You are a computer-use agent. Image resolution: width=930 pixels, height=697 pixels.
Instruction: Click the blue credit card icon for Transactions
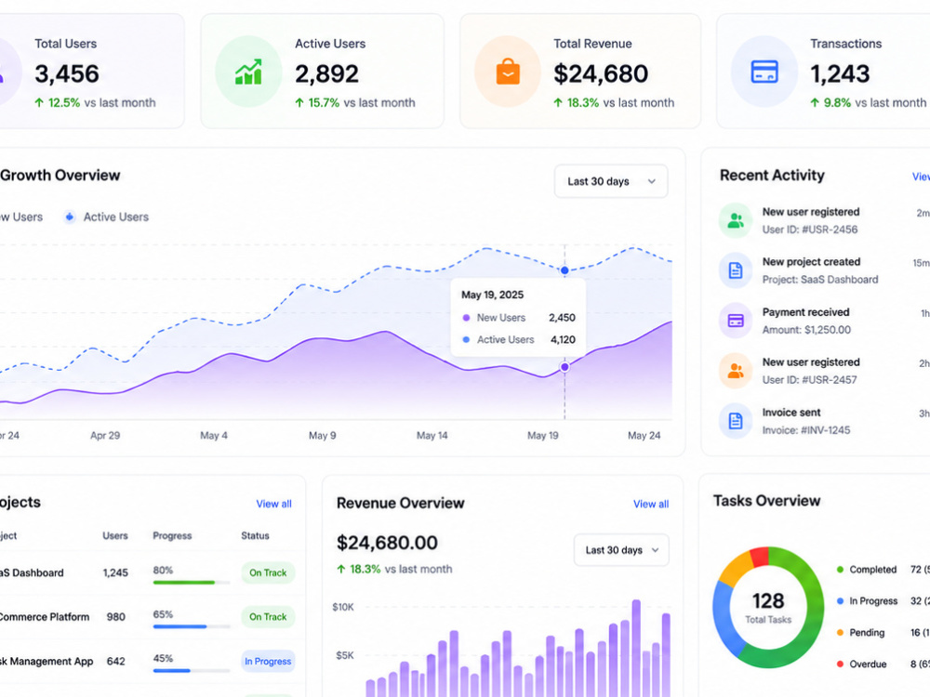tap(764, 72)
